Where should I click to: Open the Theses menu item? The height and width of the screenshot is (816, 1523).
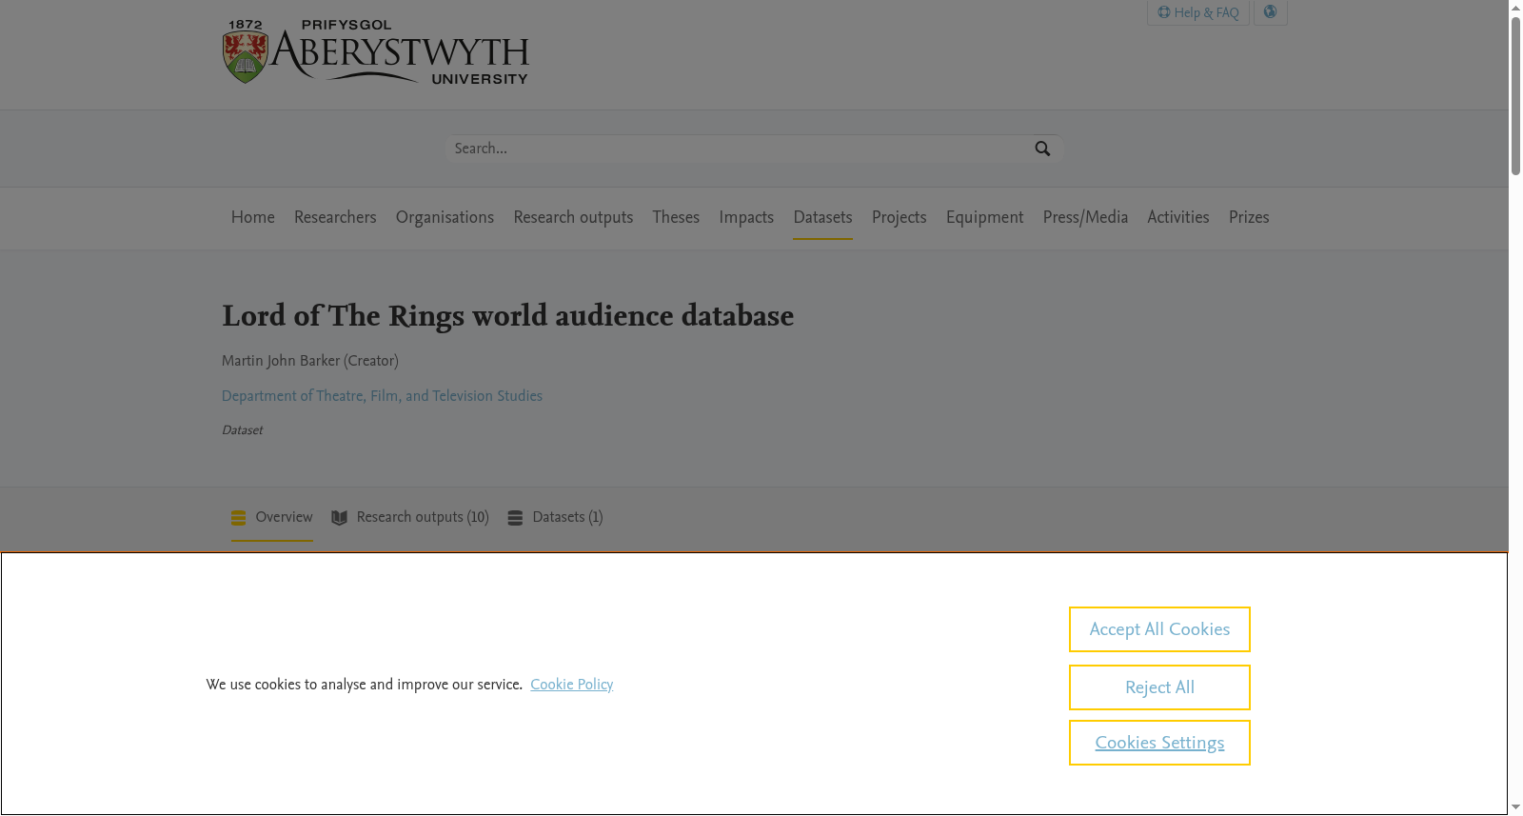[x=676, y=217]
